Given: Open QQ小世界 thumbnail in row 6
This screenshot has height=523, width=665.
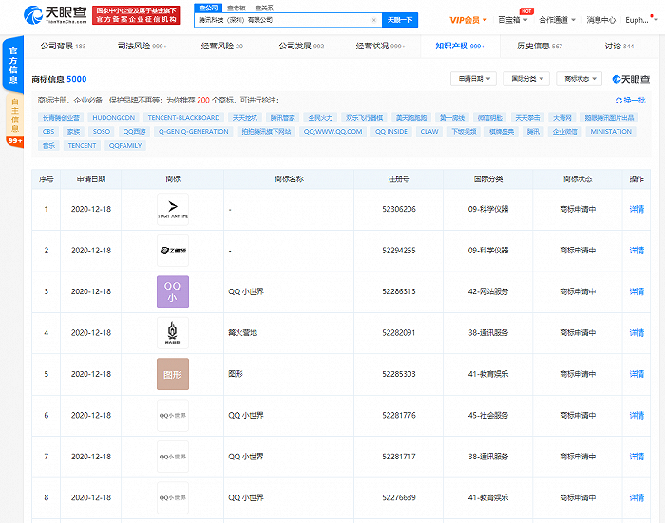Looking at the screenshot, I should [x=173, y=416].
